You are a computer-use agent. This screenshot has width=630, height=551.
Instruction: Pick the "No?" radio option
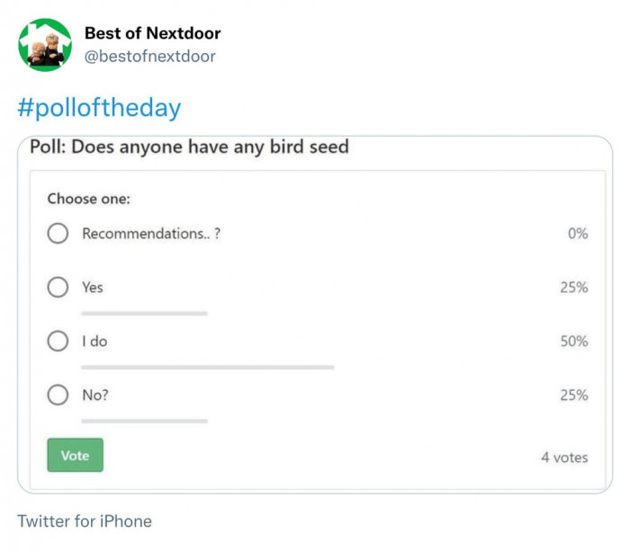click(58, 395)
